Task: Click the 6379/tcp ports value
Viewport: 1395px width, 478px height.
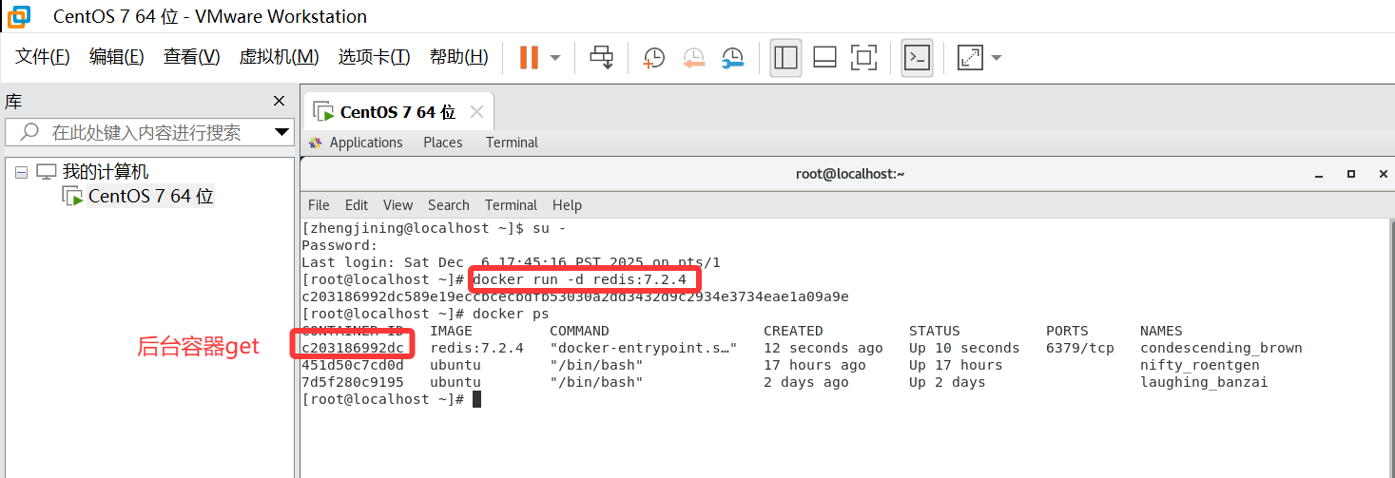Action: 1080,348
